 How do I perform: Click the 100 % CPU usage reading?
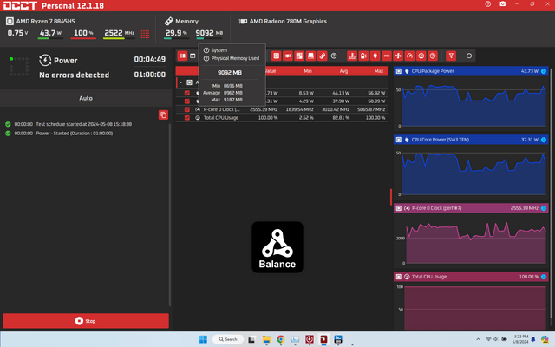[x=83, y=33]
